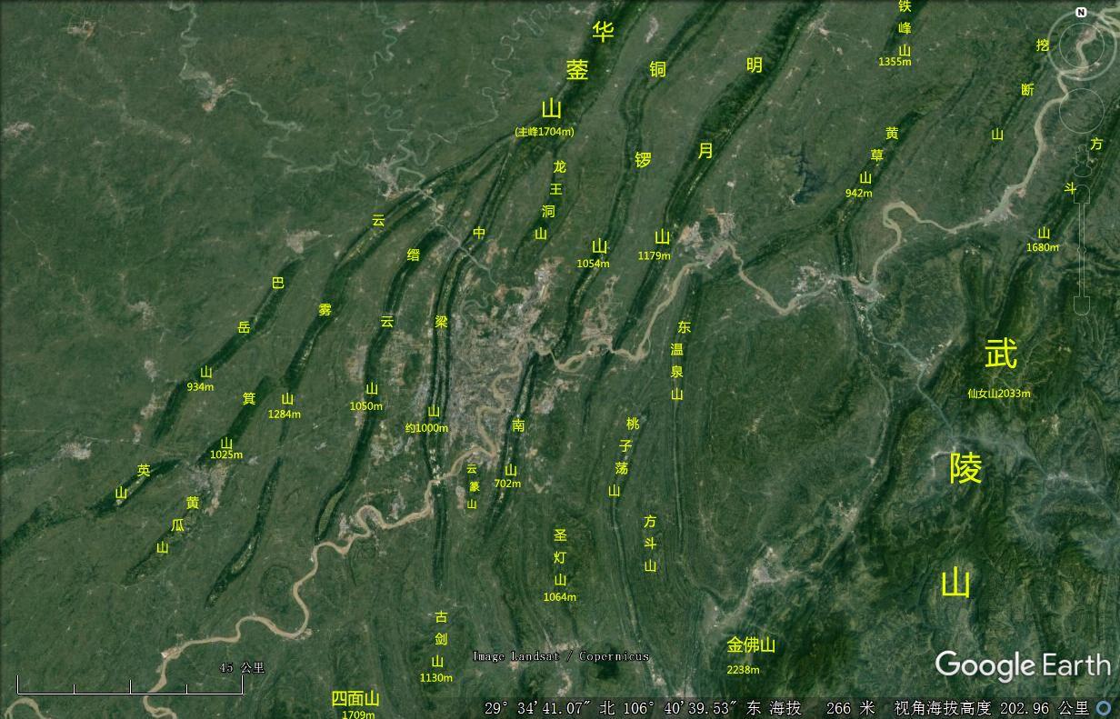Click the 雾 character
This screenshot has height=719, width=1120.
coord(325,310)
